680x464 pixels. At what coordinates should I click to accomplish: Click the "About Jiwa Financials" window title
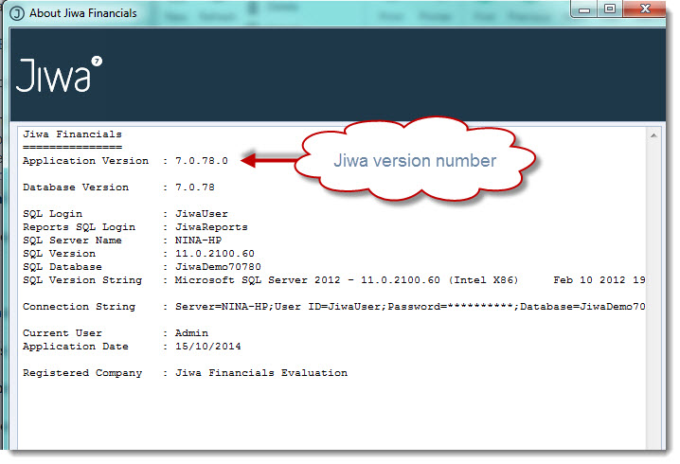pyautogui.click(x=83, y=13)
